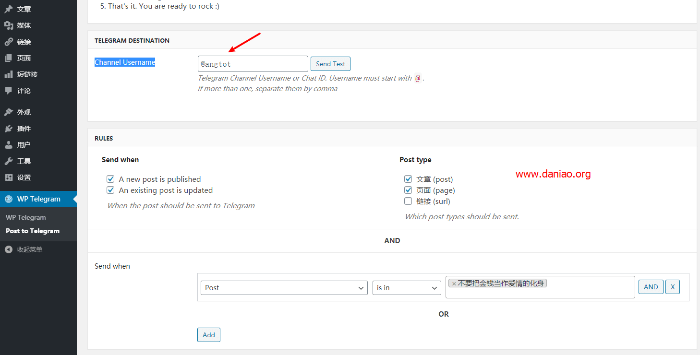This screenshot has height=355, width=700.
Task: Select the WP Telegram main menu item
Action: tap(38, 199)
